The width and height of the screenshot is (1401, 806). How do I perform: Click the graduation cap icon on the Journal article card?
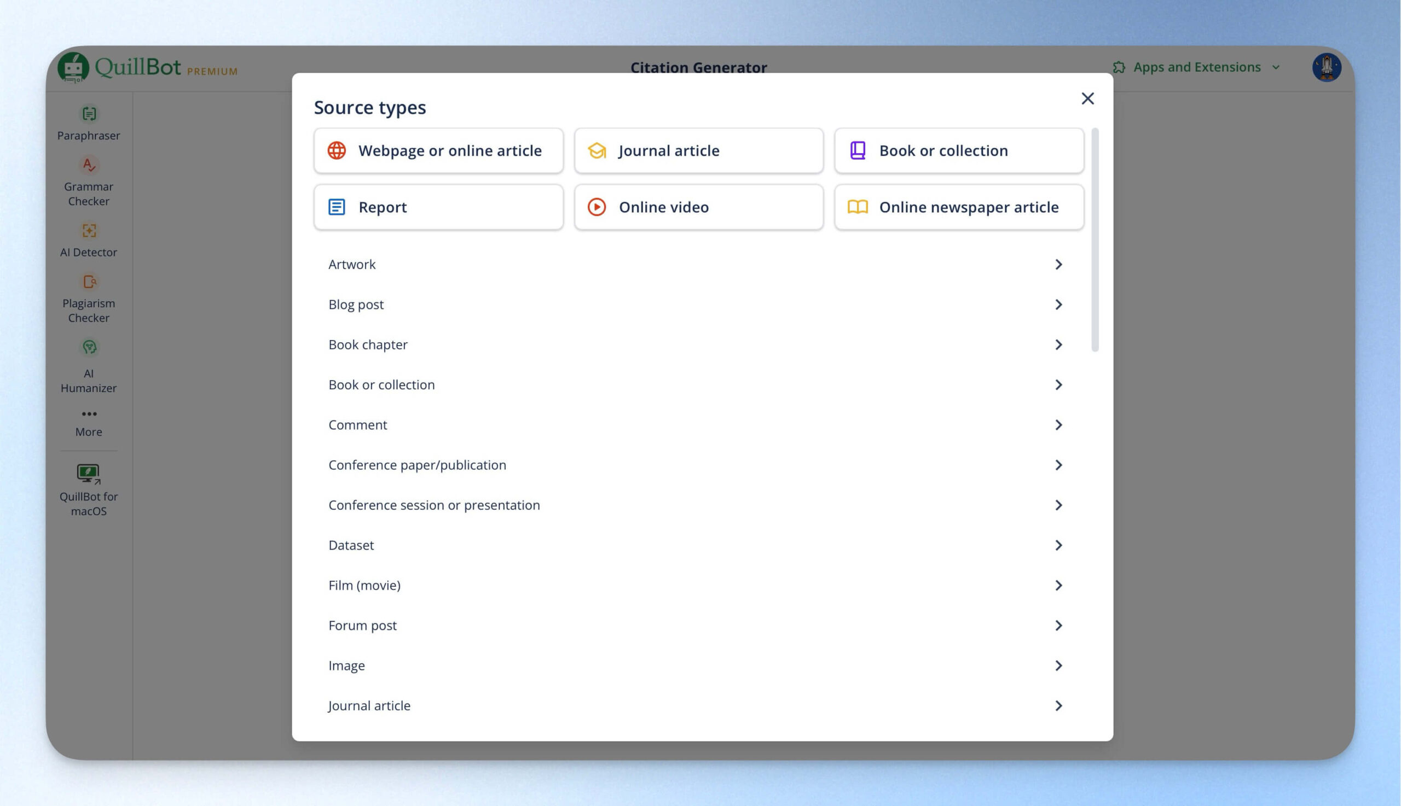coord(597,150)
